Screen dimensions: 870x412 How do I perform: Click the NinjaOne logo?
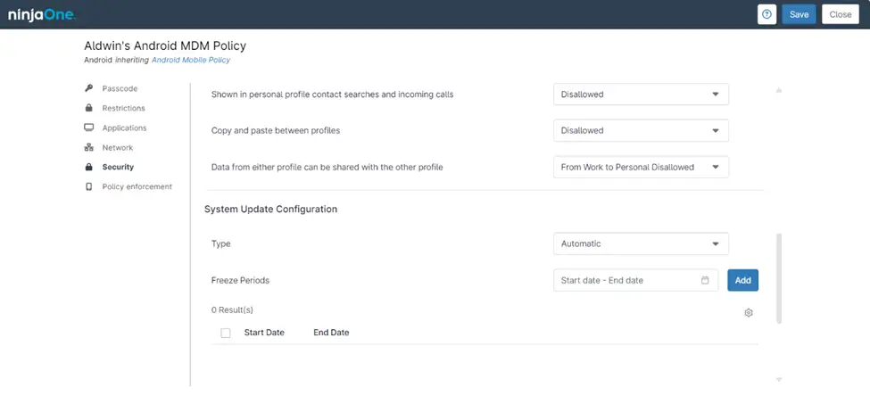tap(42, 15)
